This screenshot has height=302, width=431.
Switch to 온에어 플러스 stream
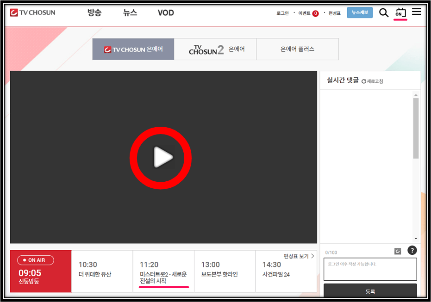[298, 49]
